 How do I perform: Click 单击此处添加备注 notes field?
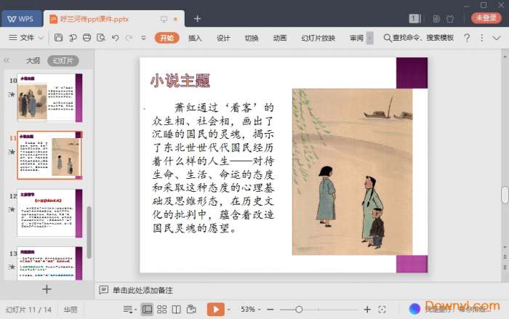pyautogui.click(x=143, y=290)
